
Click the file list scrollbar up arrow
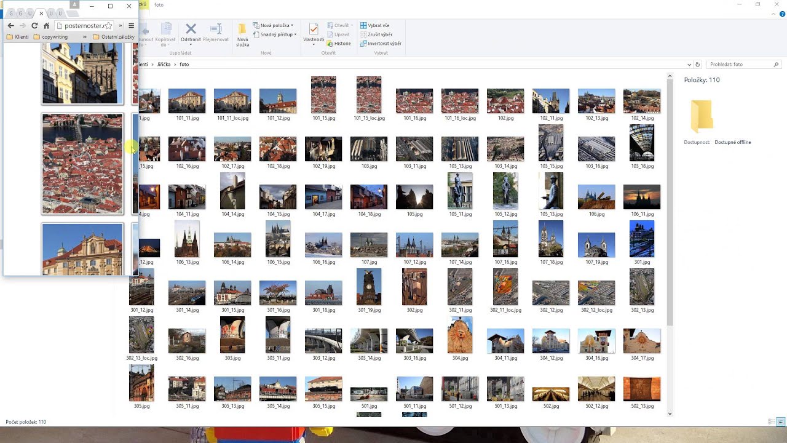pyautogui.click(x=670, y=77)
